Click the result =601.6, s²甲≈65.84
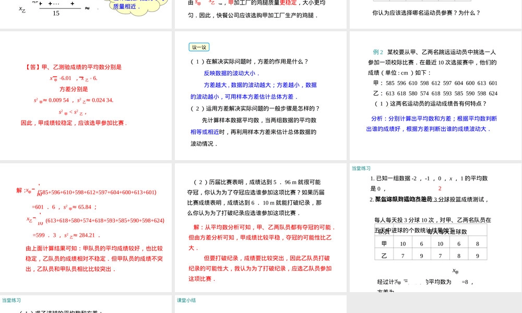522x313 pixels. [64, 207]
